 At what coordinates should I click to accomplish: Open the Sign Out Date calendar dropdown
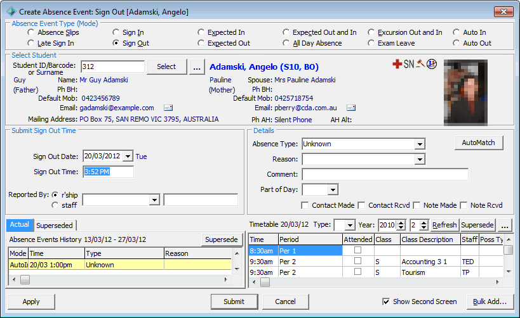tap(128, 156)
